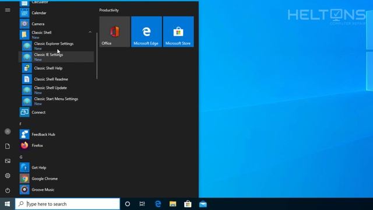Click the Windows Start button

pos(8,204)
